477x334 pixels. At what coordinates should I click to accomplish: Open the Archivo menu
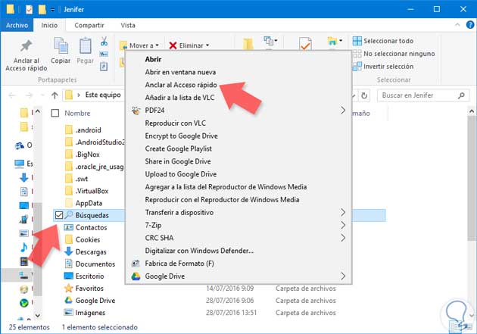click(x=17, y=25)
